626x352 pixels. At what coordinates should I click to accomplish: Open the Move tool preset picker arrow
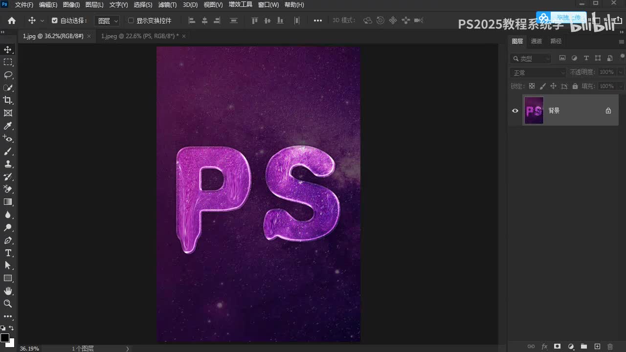tap(42, 21)
